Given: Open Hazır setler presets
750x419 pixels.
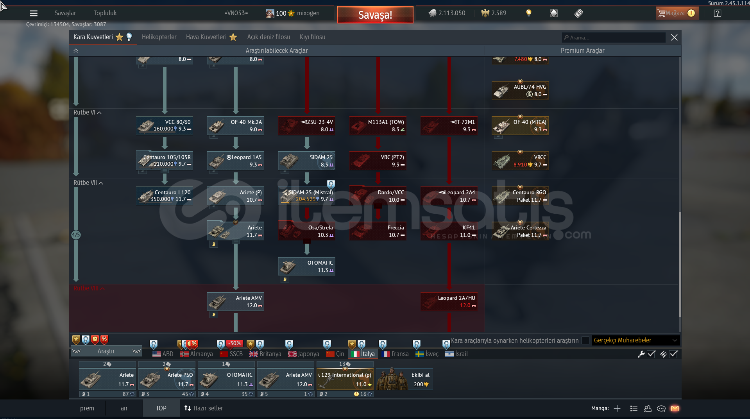Looking at the screenshot, I should coord(204,408).
